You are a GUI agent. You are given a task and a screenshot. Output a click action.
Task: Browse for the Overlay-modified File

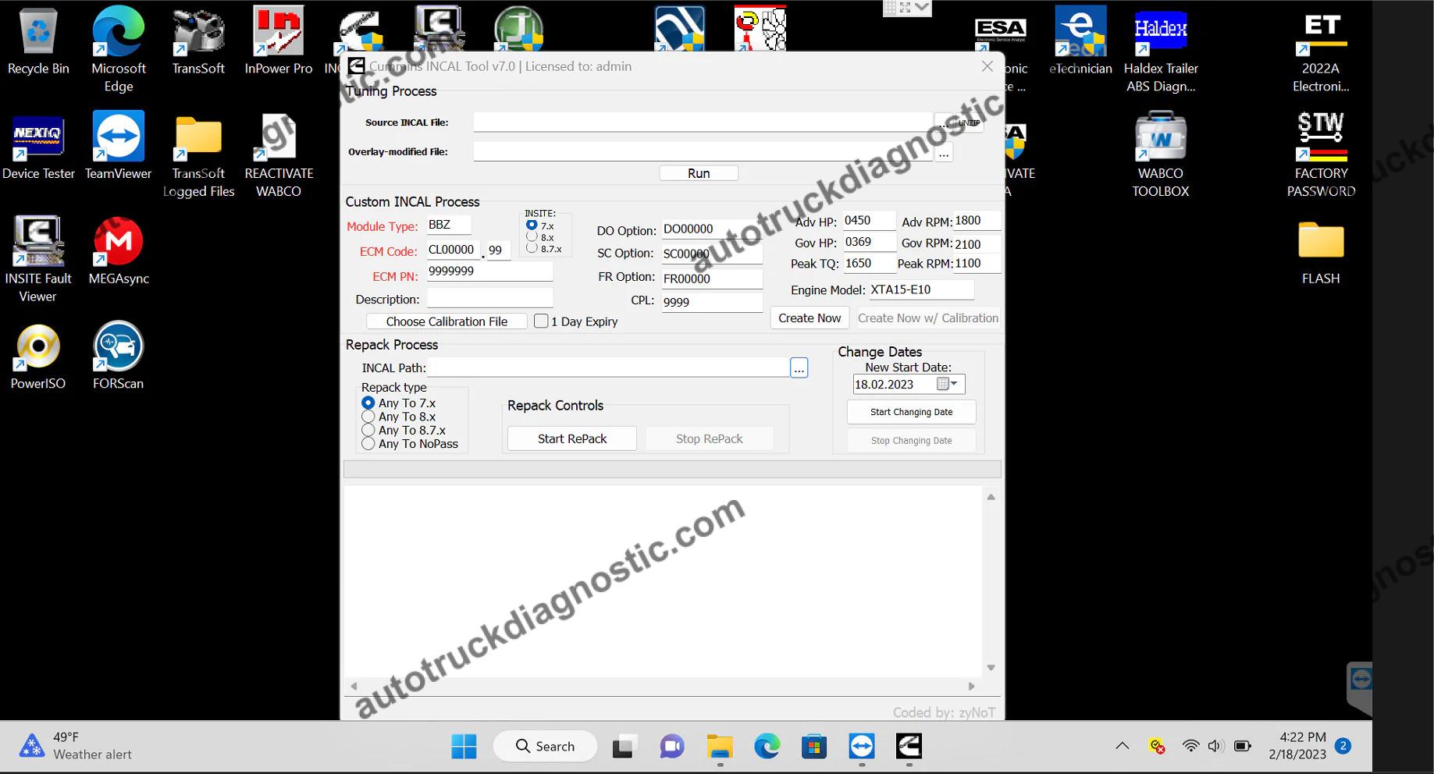(944, 153)
